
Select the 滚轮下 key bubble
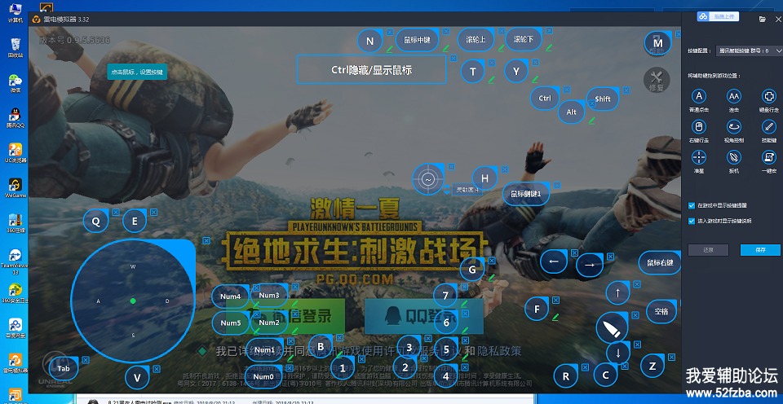tap(524, 39)
